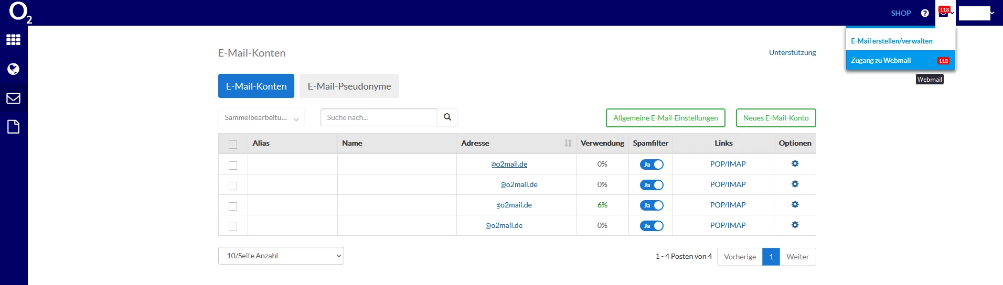Click the mail notification icon with 118 badge
This screenshot has width=1003, height=285.
coord(944,13)
